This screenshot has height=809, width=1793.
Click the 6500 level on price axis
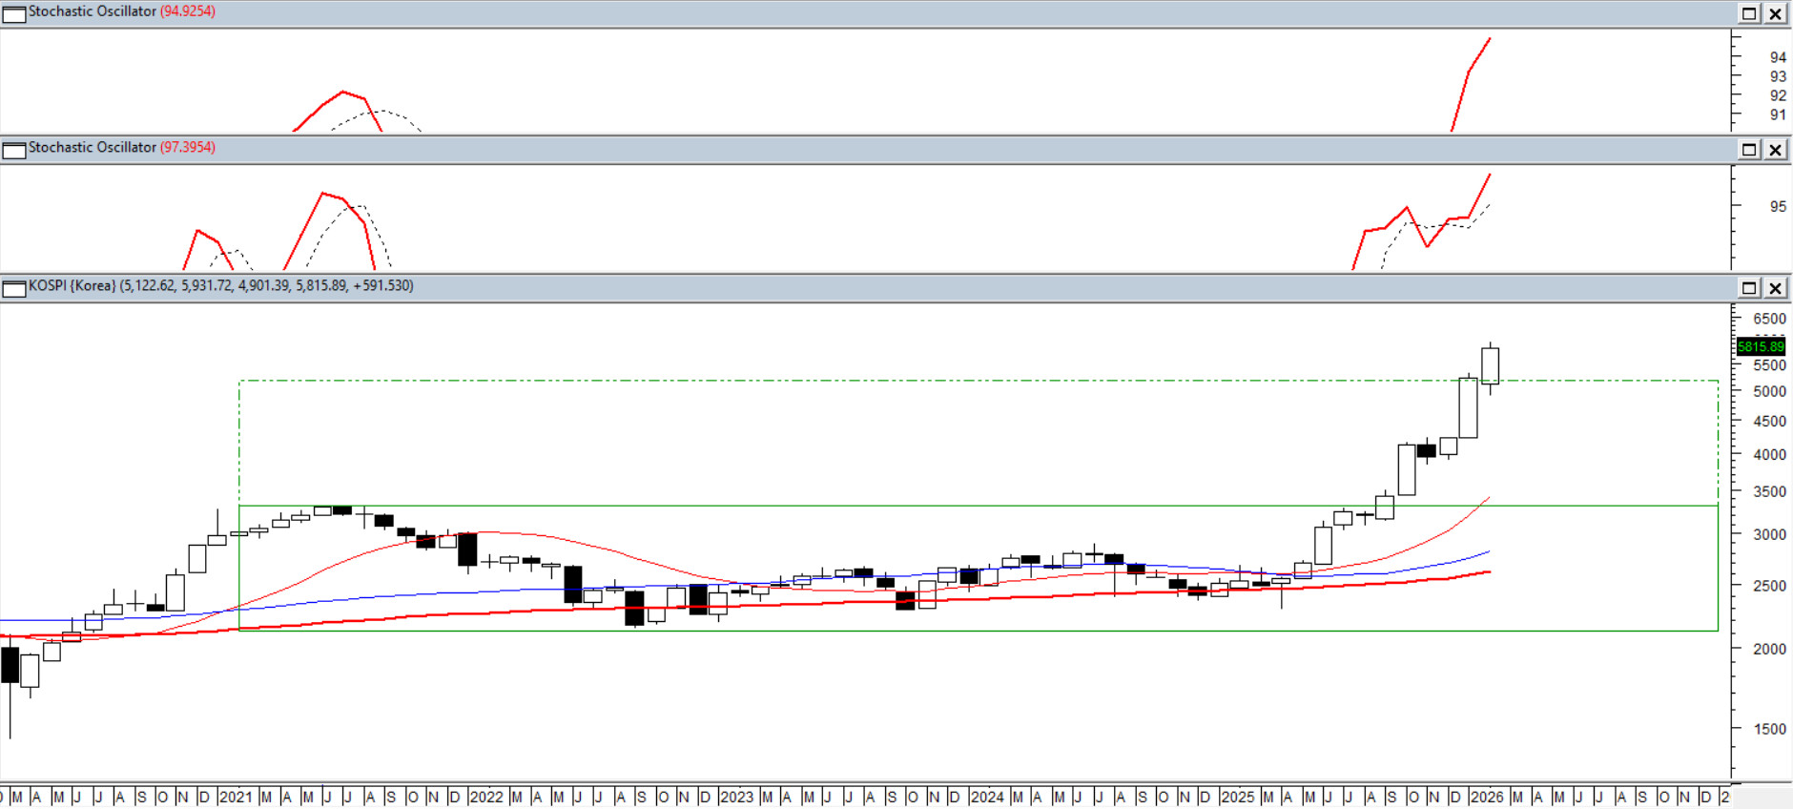pyautogui.click(x=1769, y=319)
